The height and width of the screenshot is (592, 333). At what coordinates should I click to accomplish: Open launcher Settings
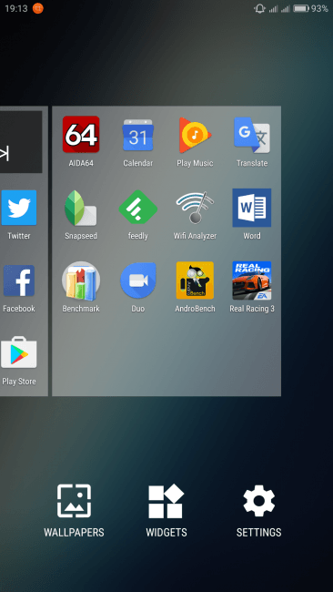(x=258, y=511)
